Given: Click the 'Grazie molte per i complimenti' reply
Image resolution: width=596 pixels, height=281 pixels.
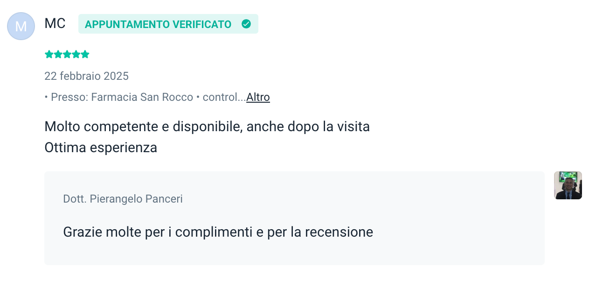Looking at the screenshot, I should (218, 232).
